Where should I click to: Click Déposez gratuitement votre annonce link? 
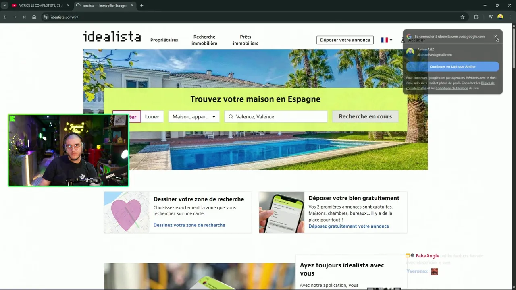(x=349, y=226)
